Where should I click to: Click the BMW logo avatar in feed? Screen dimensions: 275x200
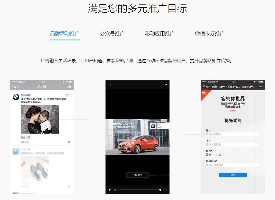click(x=16, y=97)
